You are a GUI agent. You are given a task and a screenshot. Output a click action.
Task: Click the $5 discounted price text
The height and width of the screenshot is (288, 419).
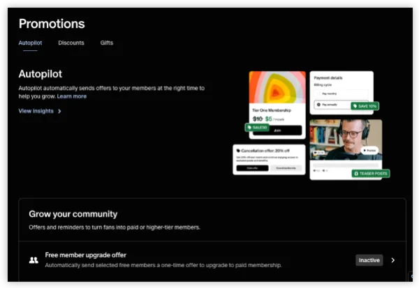pos(269,119)
